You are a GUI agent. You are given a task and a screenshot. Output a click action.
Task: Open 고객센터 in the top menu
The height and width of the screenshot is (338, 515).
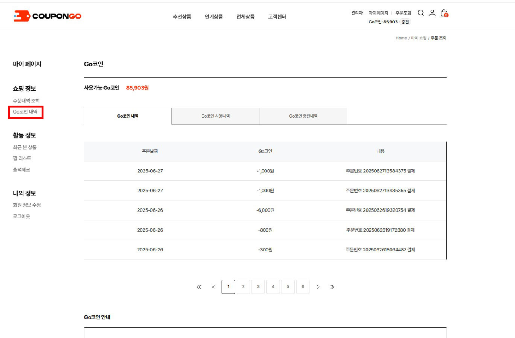[277, 17]
